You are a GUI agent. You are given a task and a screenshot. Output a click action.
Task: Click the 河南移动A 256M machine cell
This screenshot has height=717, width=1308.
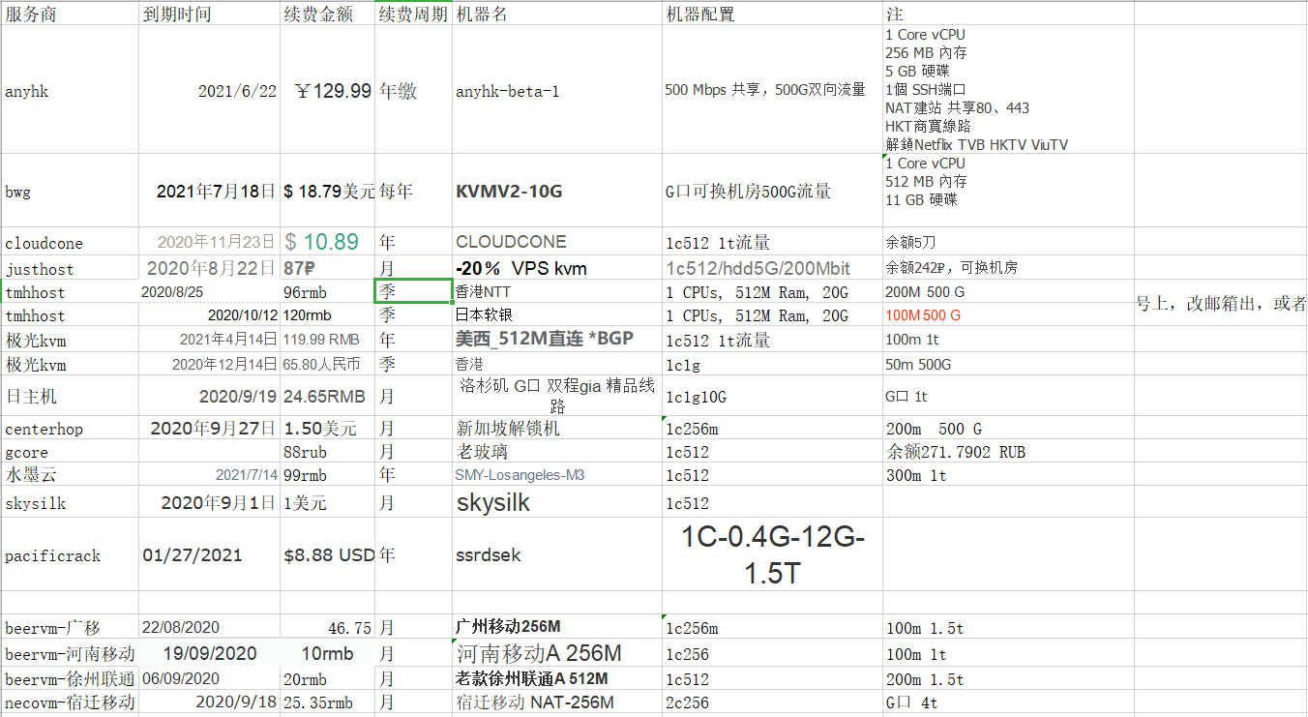(x=557, y=653)
